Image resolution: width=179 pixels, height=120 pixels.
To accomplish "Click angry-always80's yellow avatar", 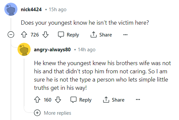I will (x=24, y=49).
